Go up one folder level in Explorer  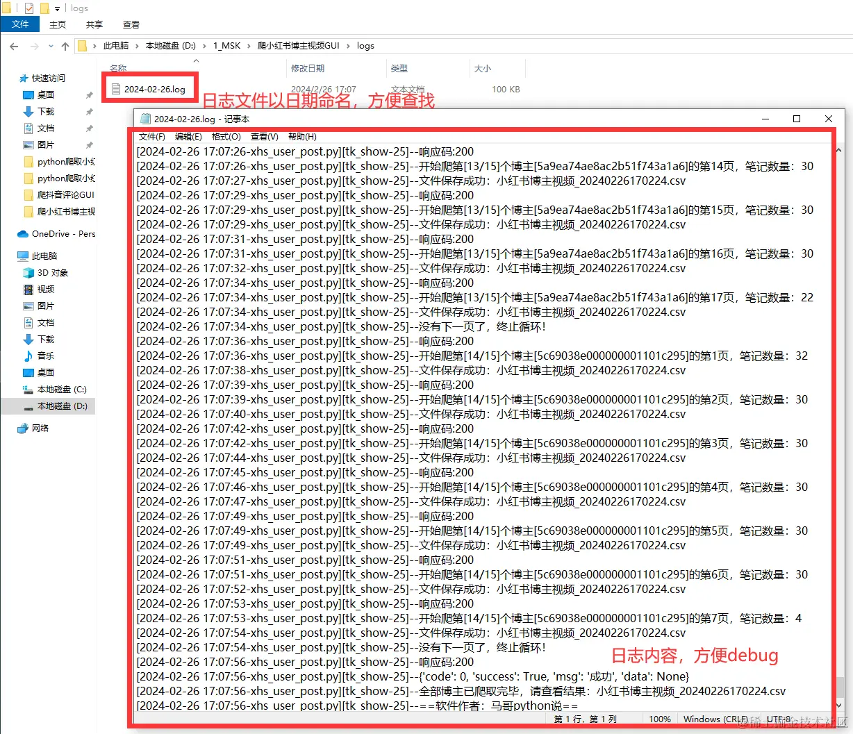tap(65, 46)
